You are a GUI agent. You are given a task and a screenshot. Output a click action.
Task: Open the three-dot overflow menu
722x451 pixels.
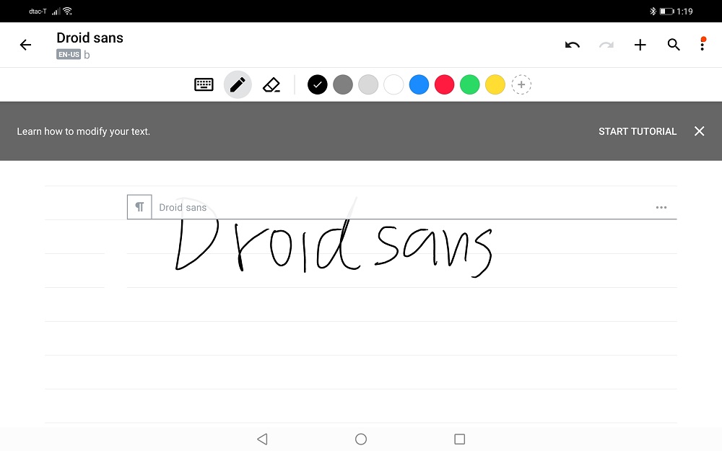tap(703, 44)
